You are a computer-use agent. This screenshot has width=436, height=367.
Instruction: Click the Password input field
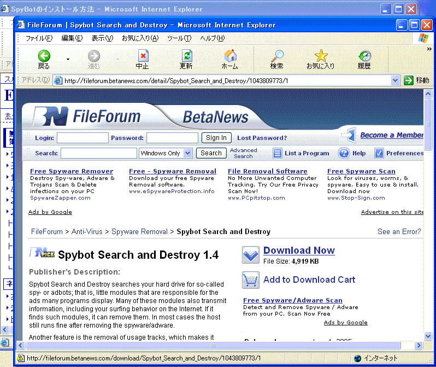pyautogui.click(x=172, y=138)
